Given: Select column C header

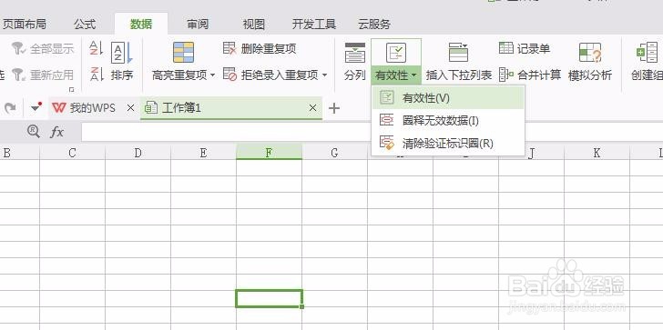Looking at the screenshot, I should (72, 153).
